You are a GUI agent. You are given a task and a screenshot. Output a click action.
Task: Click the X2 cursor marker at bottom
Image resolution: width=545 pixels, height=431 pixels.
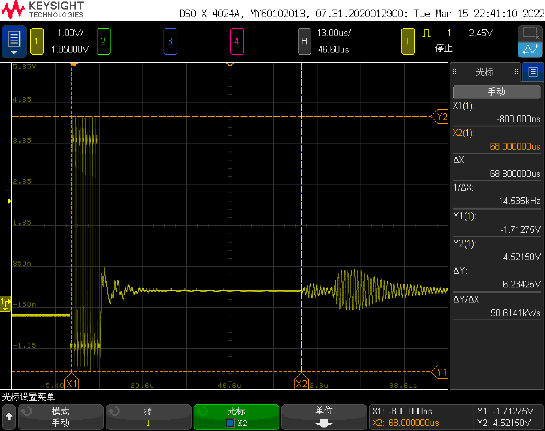(x=301, y=384)
